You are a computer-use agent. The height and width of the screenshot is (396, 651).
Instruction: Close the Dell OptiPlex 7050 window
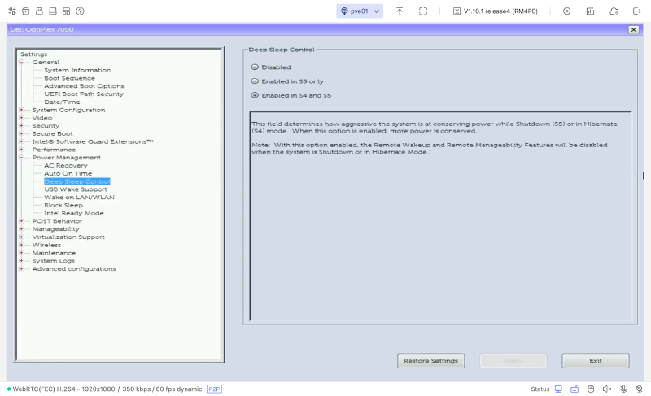click(x=634, y=29)
